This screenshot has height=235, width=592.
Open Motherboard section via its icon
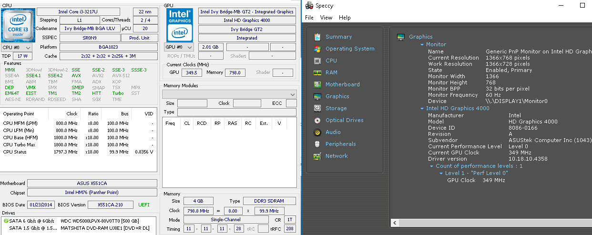pyautogui.click(x=317, y=85)
